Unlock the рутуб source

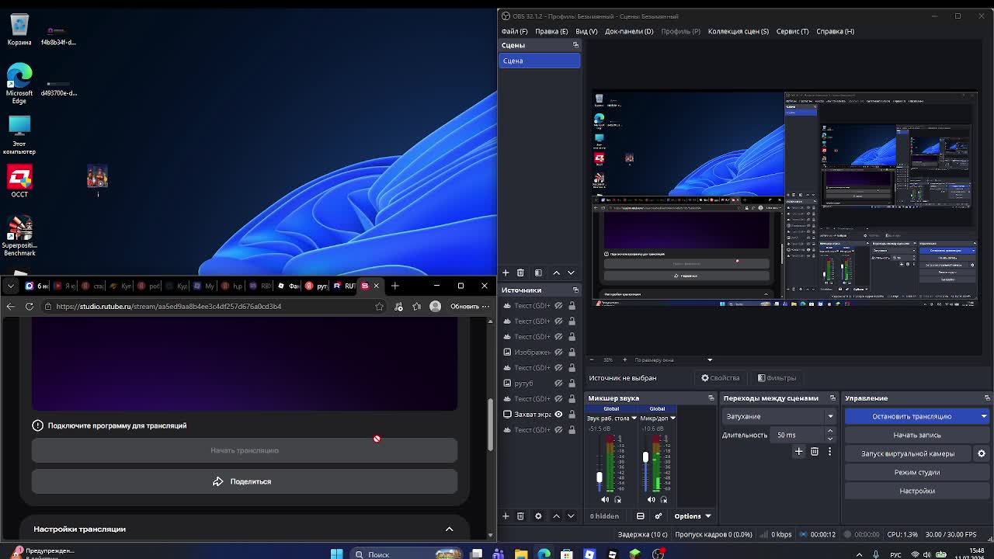coord(572,383)
